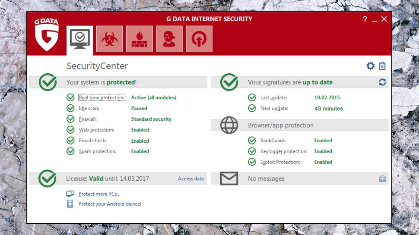Open the Firewall Standard security option
419x235 pixels.
click(x=151, y=119)
